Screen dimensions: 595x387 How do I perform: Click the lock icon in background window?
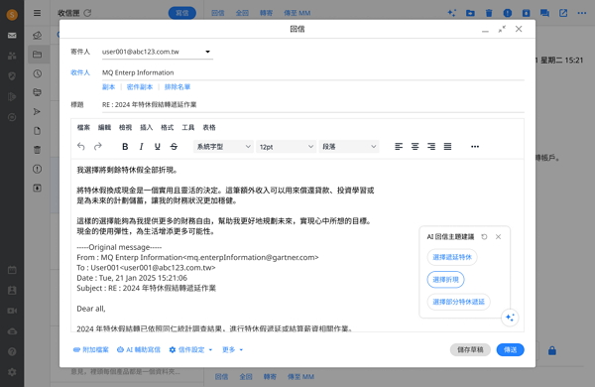552,350
